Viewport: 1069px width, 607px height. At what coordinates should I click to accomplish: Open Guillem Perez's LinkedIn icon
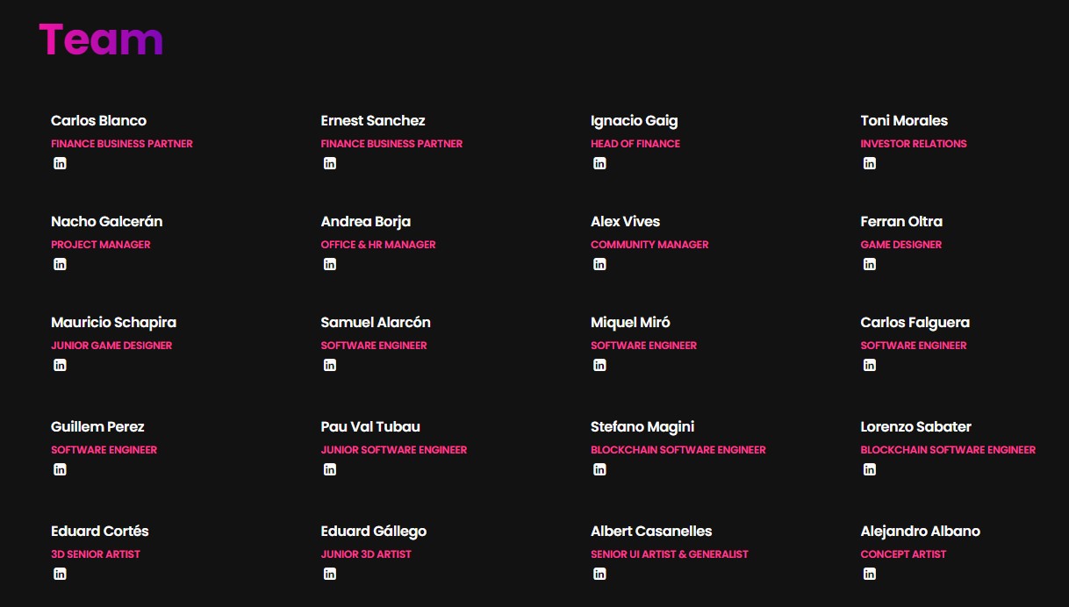[60, 469]
